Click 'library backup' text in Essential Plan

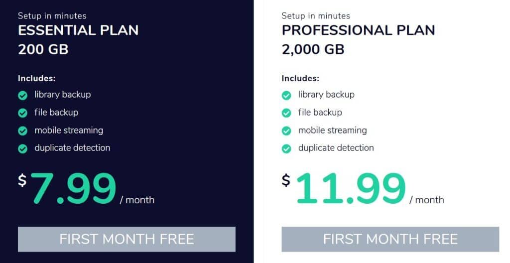point(63,95)
